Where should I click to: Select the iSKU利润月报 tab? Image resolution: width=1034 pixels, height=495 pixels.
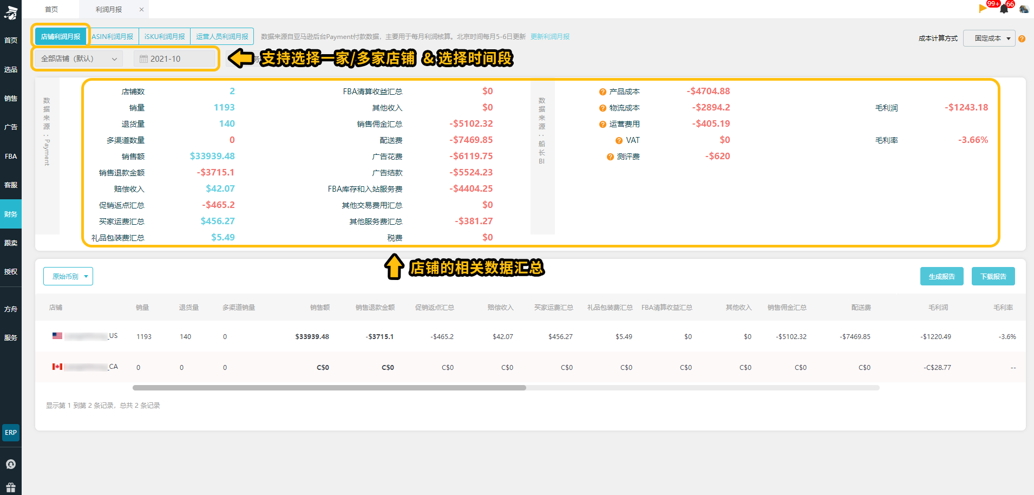(165, 36)
